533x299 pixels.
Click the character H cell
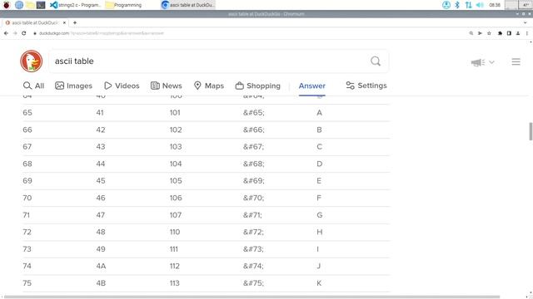[320, 232]
